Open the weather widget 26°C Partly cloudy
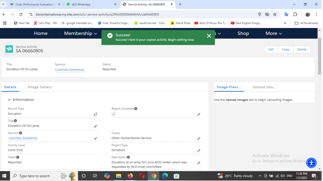This screenshot has height=181, width=323. coord(235,176)
